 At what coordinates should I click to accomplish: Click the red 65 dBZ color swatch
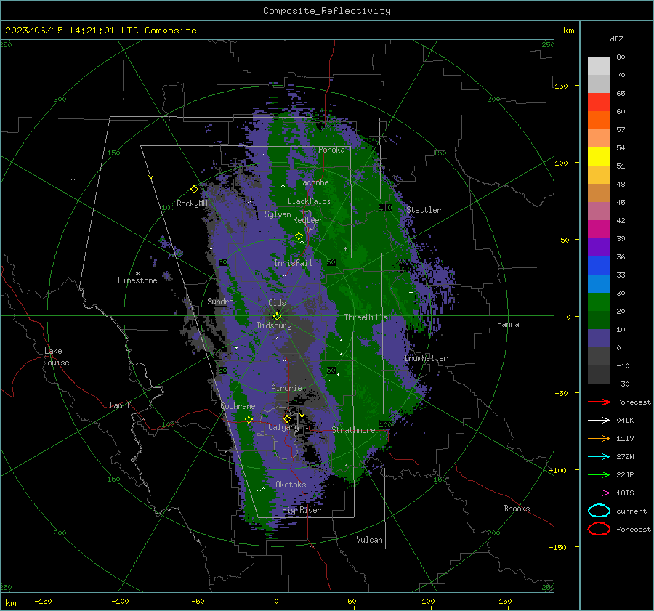(x=599, y=102)
